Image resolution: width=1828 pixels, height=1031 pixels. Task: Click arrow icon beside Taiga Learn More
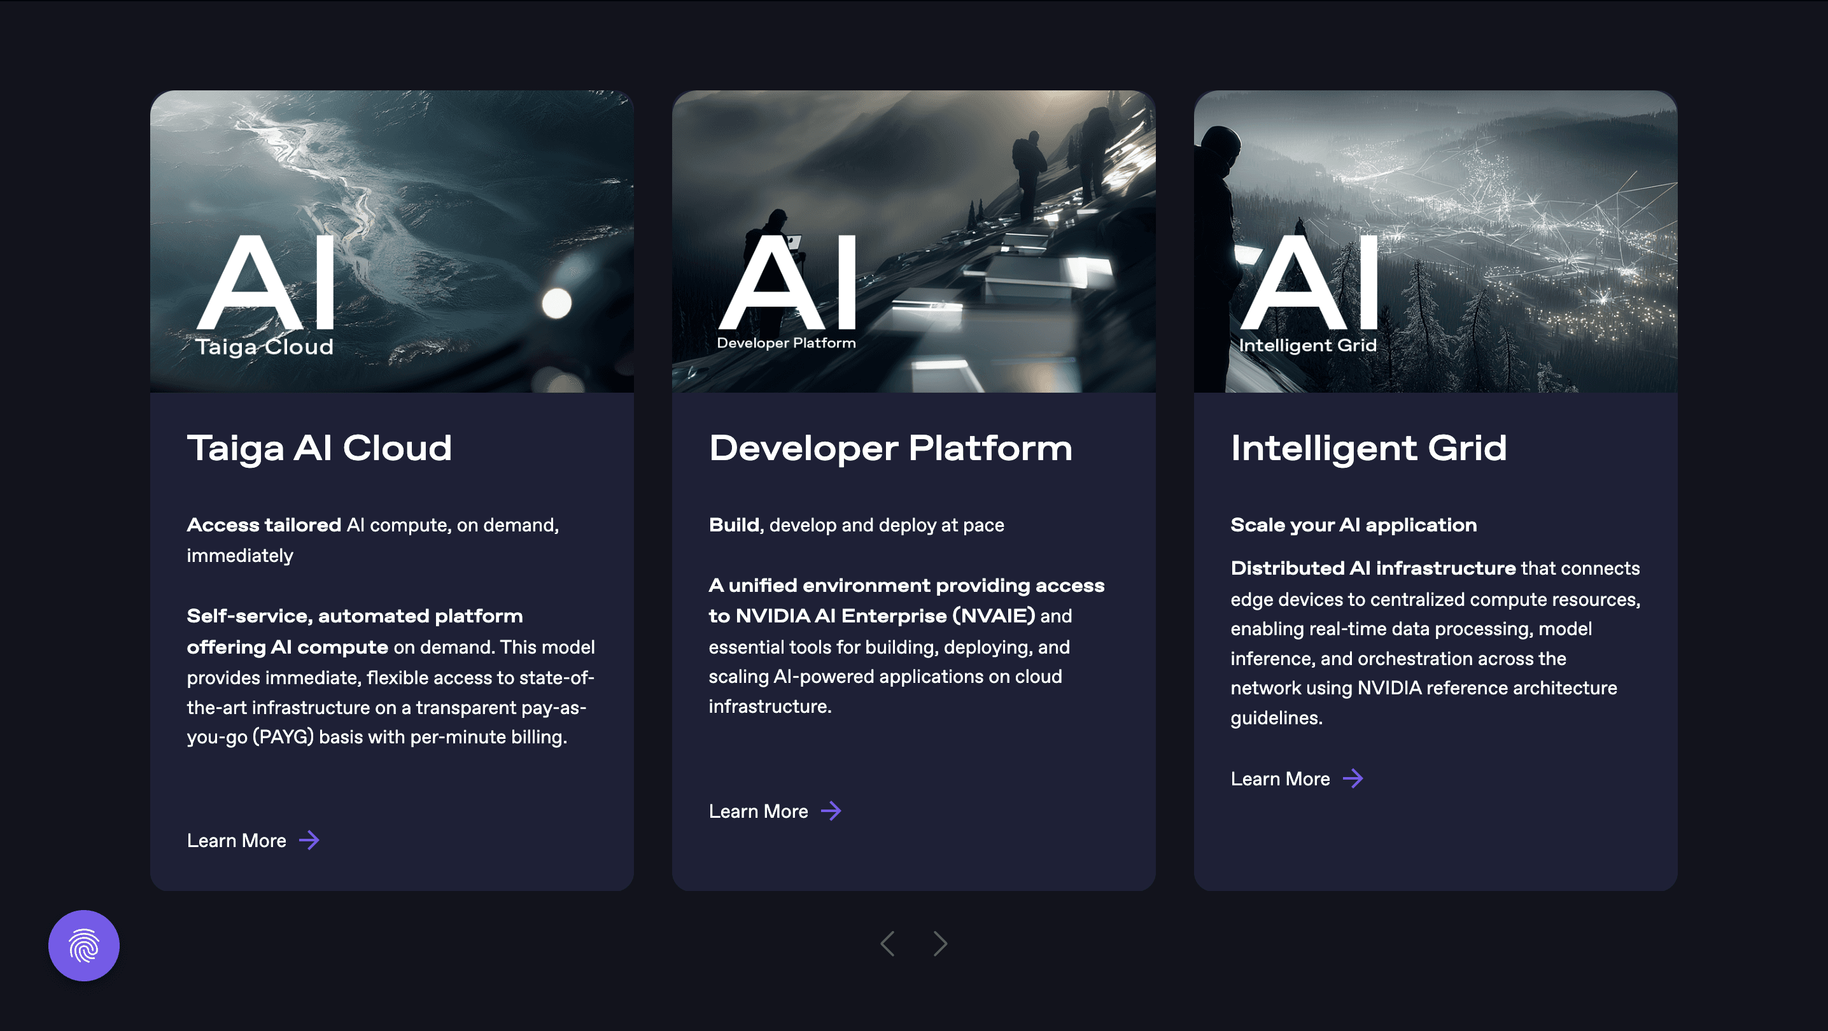[x=309, y=840]
